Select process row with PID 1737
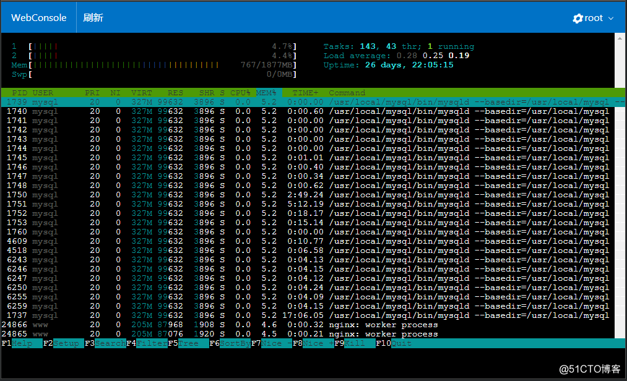Image resolution: width=627 pixels, height=381 pixels. pyautogui.click(x=308, y=315)
